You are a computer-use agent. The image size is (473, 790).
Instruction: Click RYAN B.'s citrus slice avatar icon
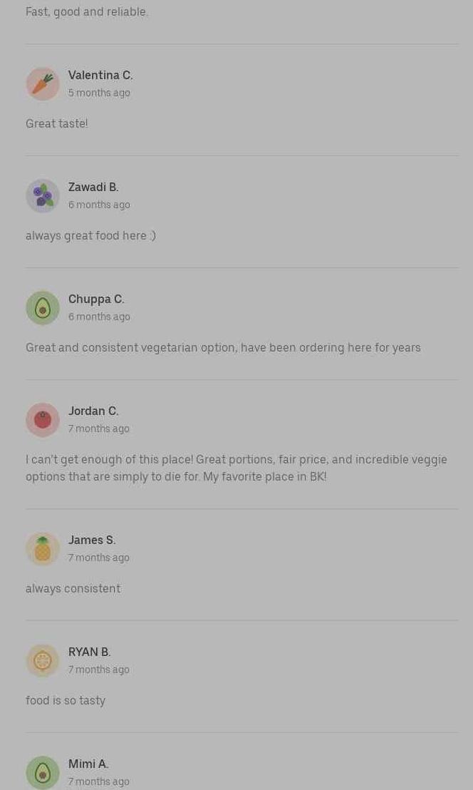point(43,660)
